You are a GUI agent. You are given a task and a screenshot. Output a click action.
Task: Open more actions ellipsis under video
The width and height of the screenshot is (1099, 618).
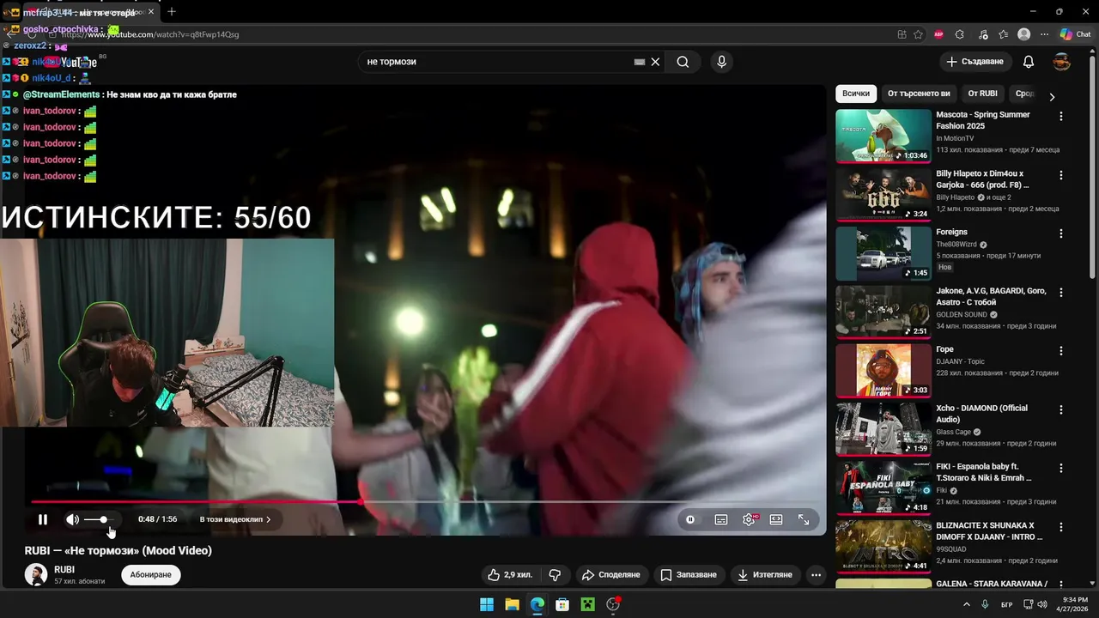tap(817, 575)
